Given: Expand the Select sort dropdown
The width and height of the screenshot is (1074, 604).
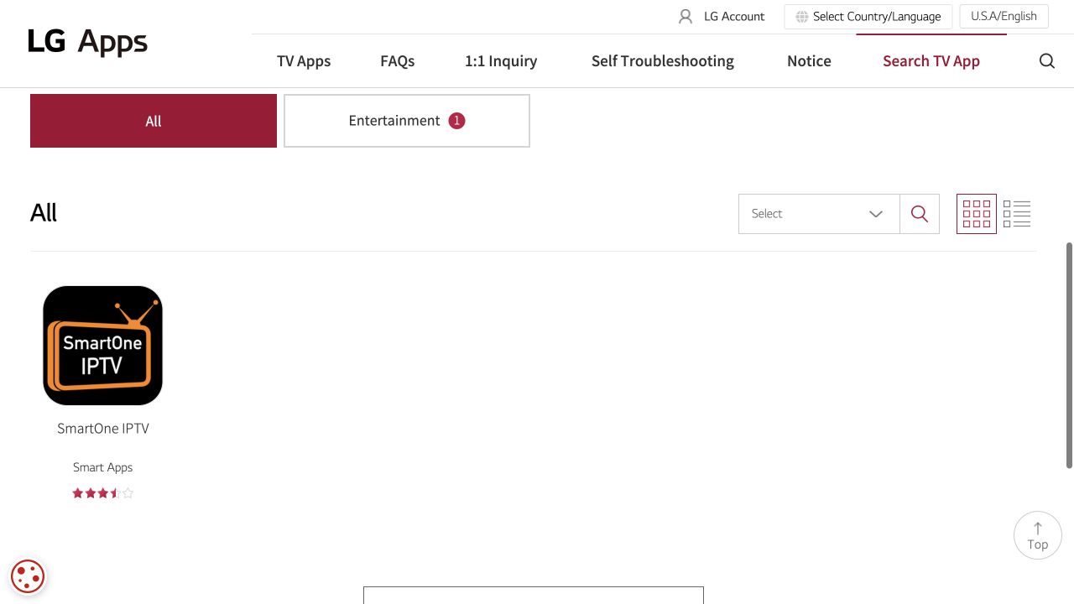Looking at the screenshot, I should click(819, 214).
